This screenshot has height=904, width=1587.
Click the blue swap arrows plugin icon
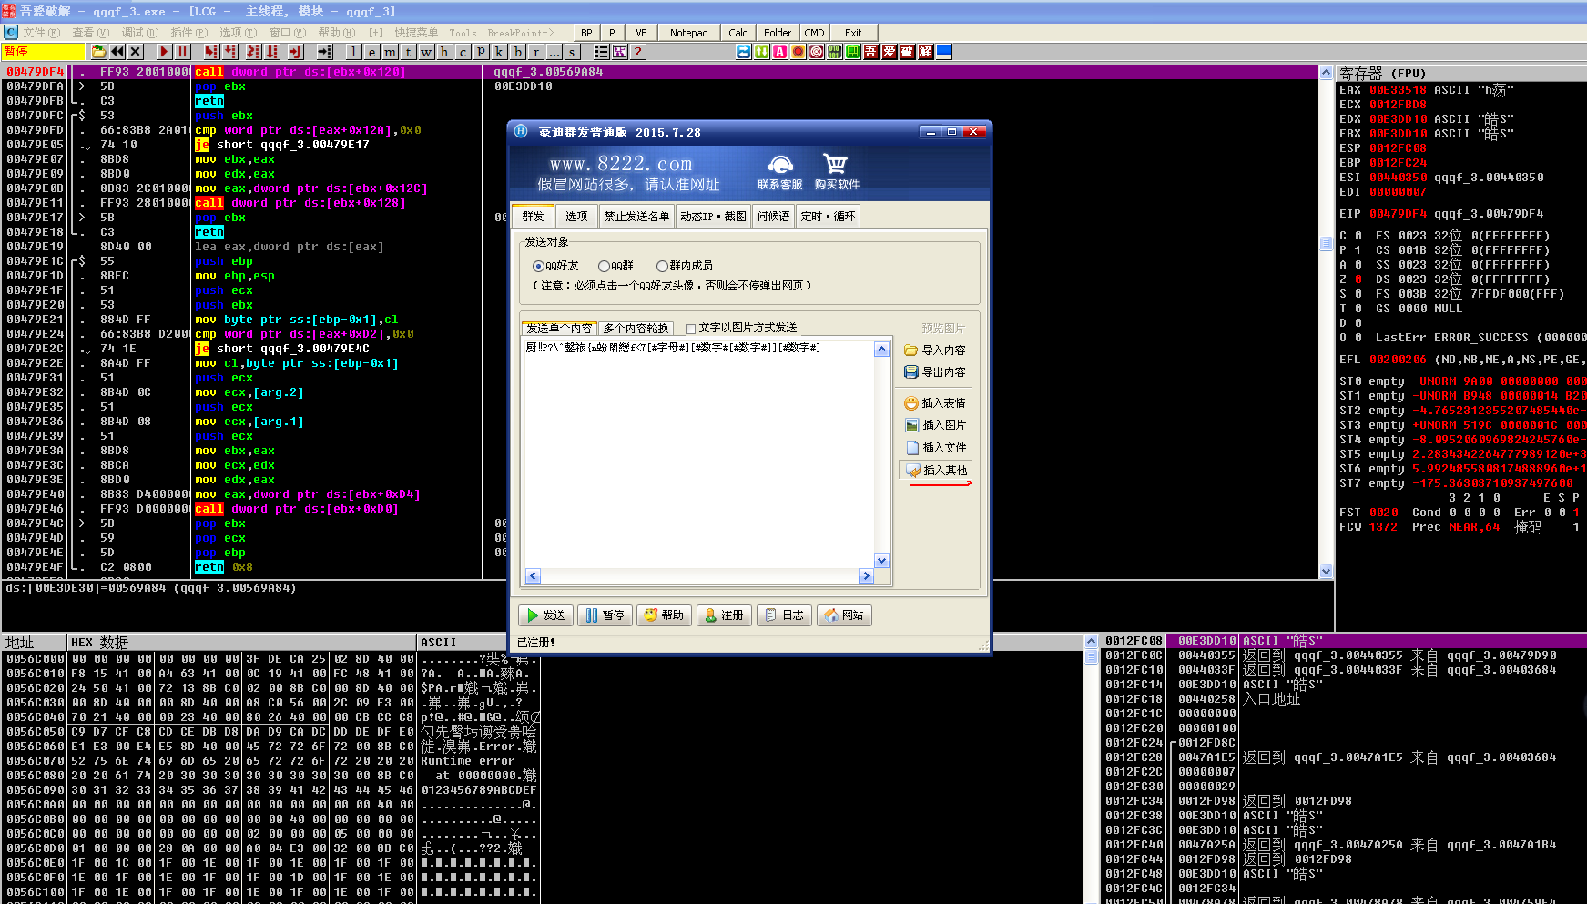tap(744, 52)
